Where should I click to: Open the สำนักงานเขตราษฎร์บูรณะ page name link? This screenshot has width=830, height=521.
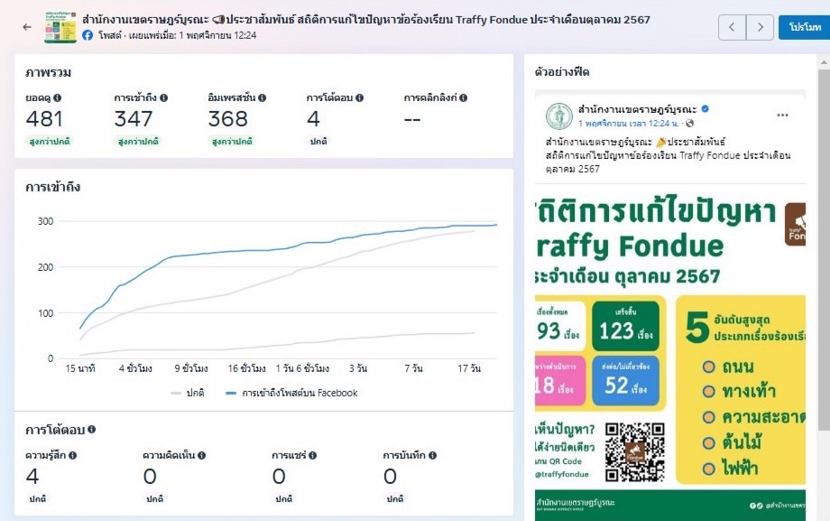637,110
